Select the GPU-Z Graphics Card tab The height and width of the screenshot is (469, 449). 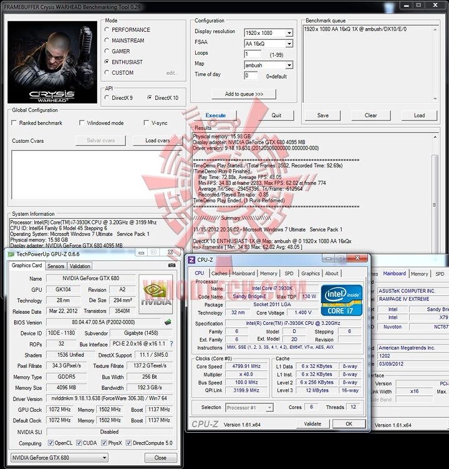tap(27, 266)
